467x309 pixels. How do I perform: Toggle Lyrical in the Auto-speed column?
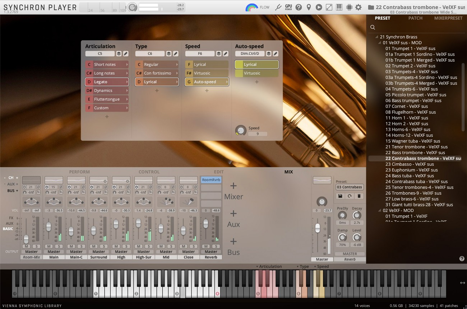click(x=256, y=64)
